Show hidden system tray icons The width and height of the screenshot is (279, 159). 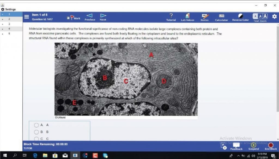(x=238, y=156)
